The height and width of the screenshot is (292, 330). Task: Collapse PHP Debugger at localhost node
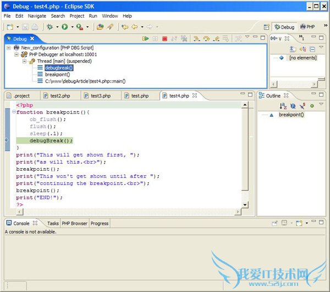(16, 55)
